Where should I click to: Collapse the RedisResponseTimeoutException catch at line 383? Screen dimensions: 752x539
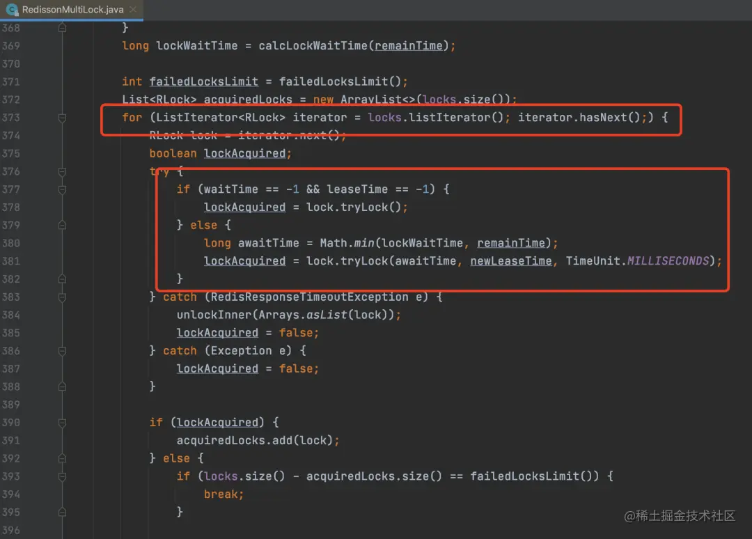click(63, 297)
